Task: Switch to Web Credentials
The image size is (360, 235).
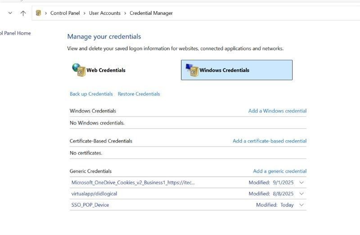Action: [106, 70]
